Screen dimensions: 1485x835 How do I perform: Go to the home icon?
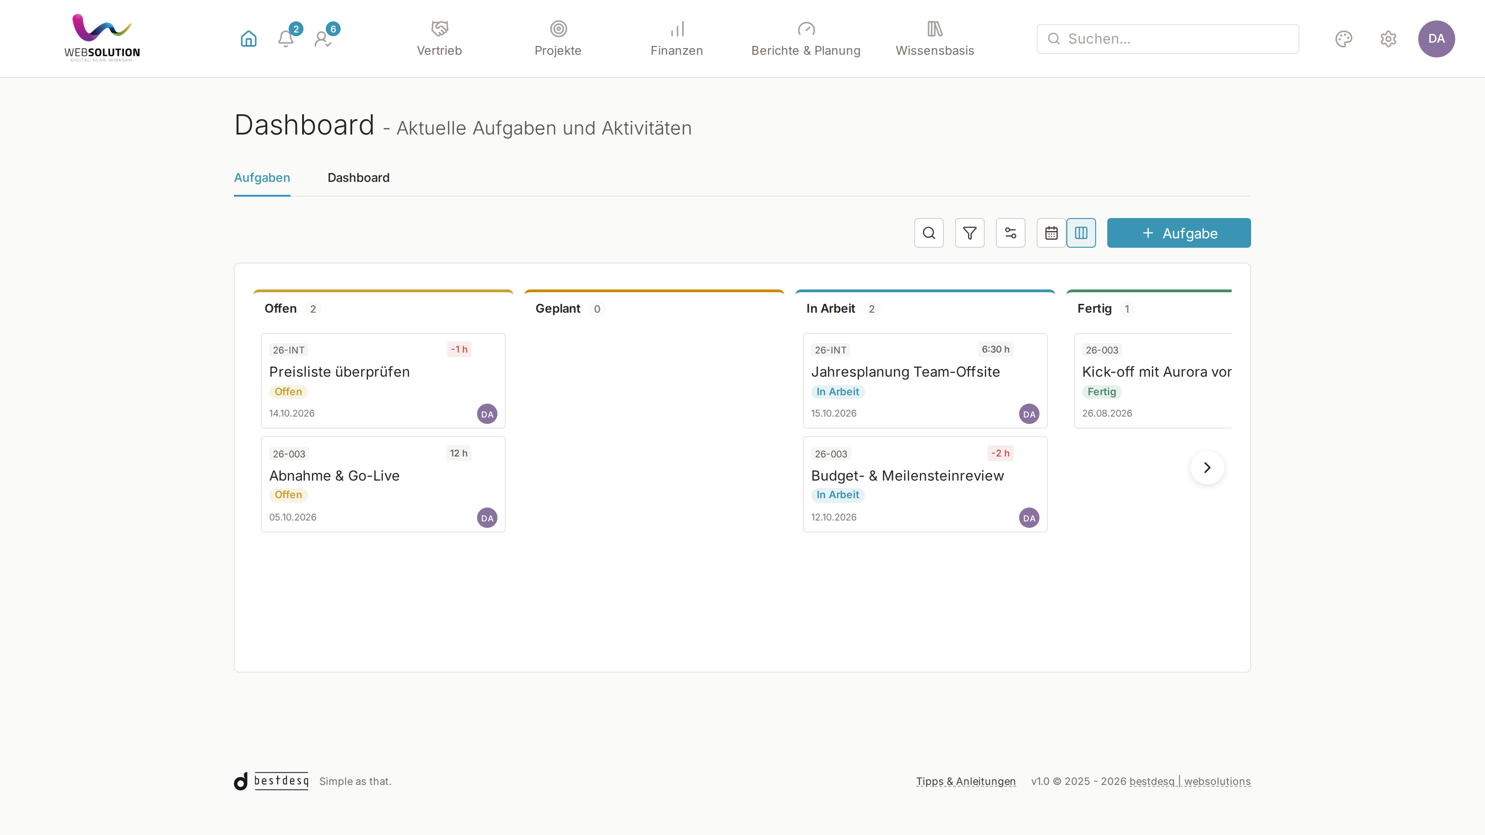248,39
